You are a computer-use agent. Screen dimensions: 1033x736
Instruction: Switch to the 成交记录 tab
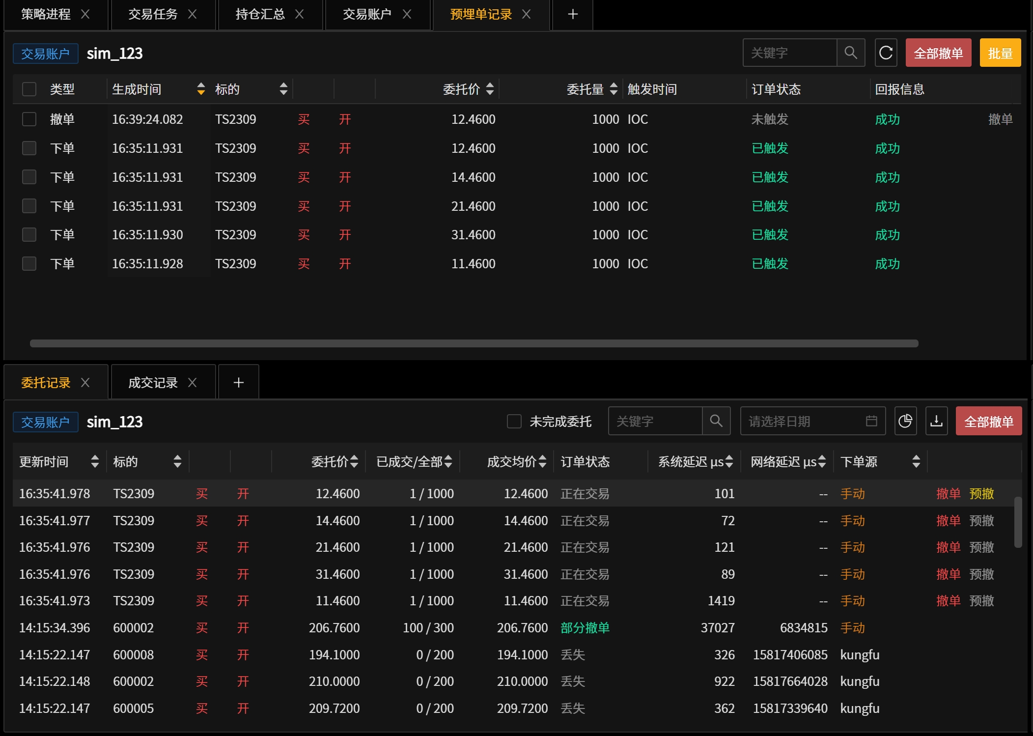point(152,382)
